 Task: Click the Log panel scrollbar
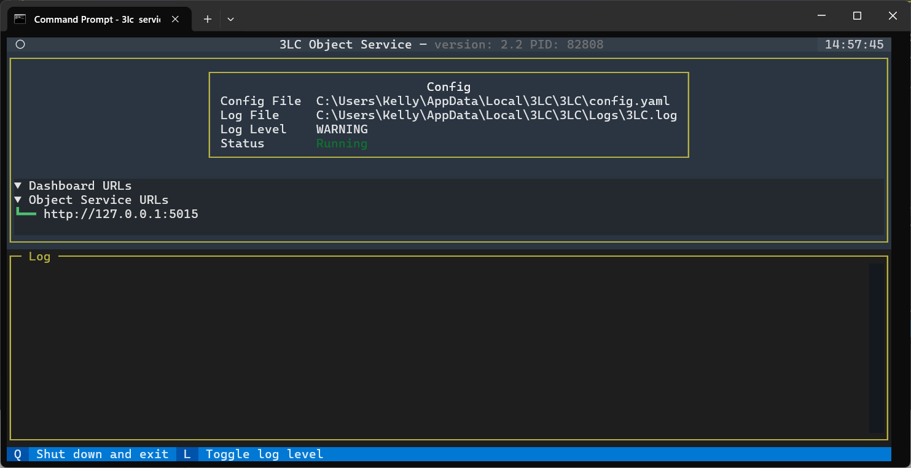[877, 348]
